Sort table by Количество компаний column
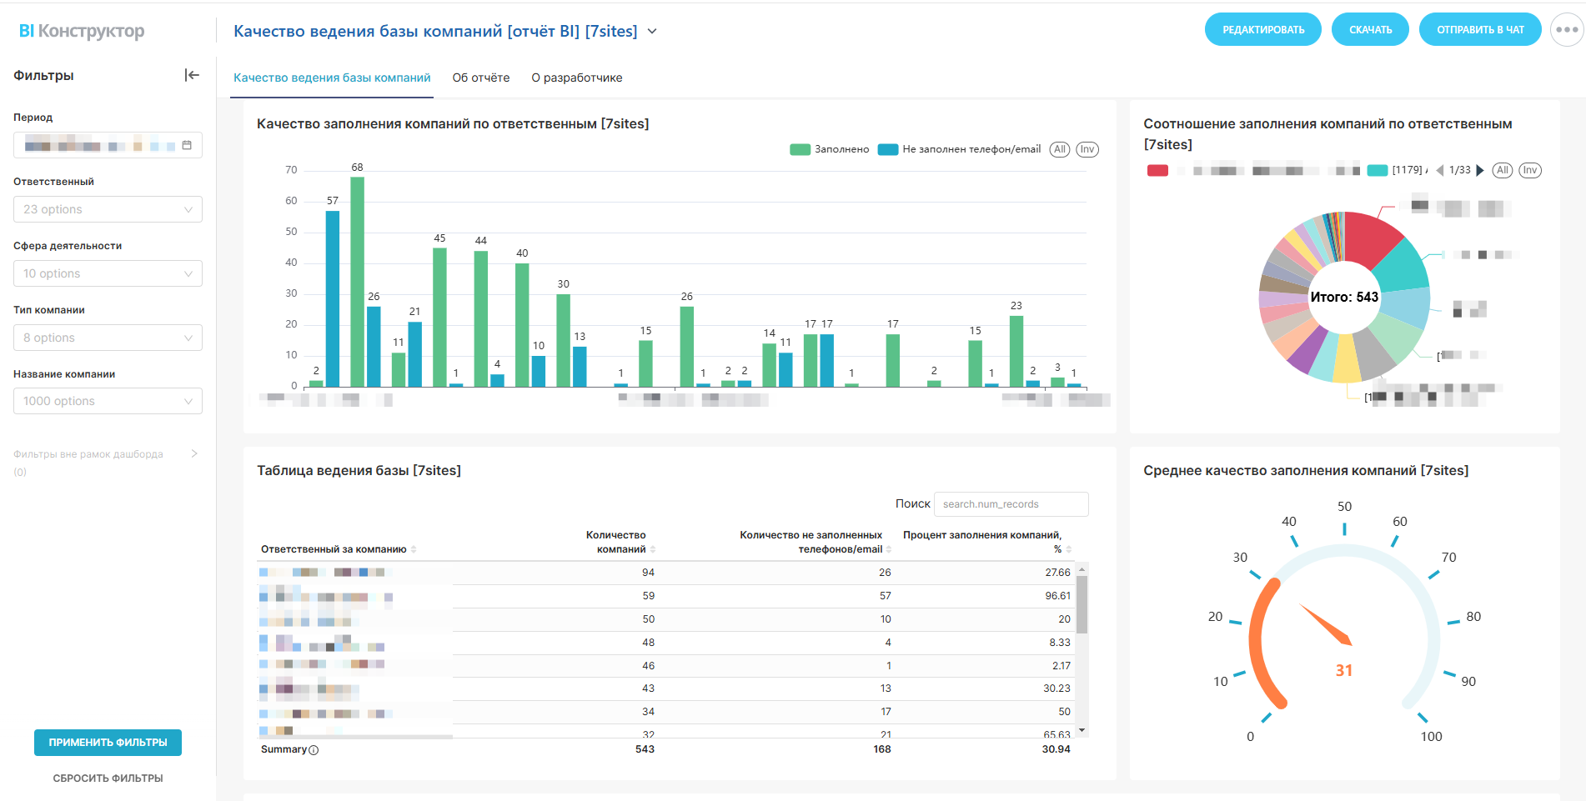The width and height of the screenshot is (1586, 801). 653,549
